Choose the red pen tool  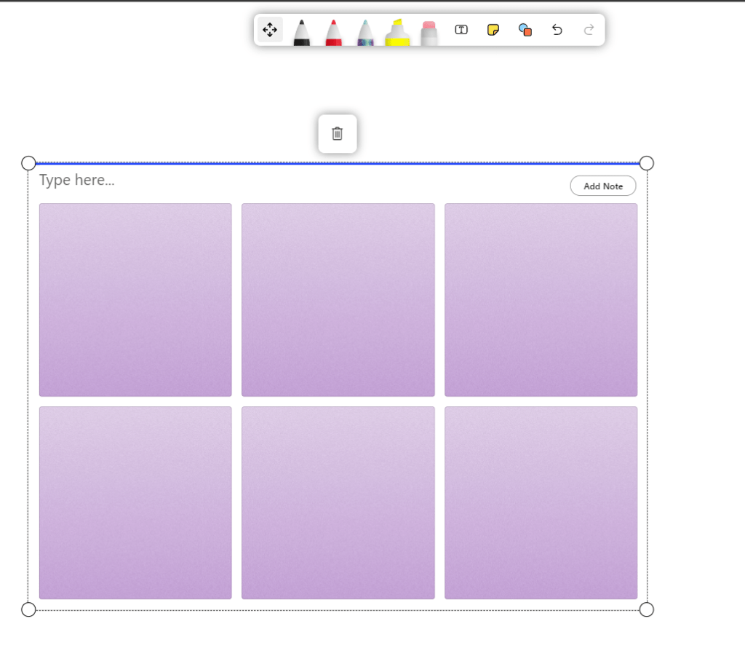tap(333, 32)
